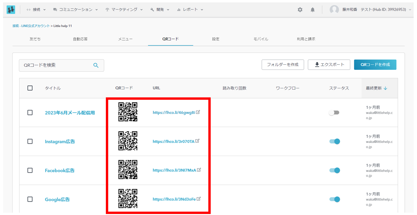
Task: Open the 利用と請求 tab
Action: point(306,39)
